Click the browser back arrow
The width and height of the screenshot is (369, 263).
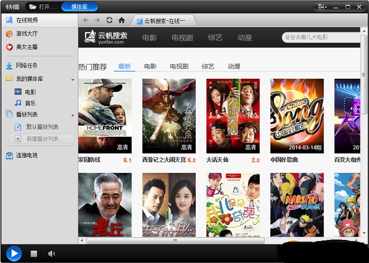(86, 20)
